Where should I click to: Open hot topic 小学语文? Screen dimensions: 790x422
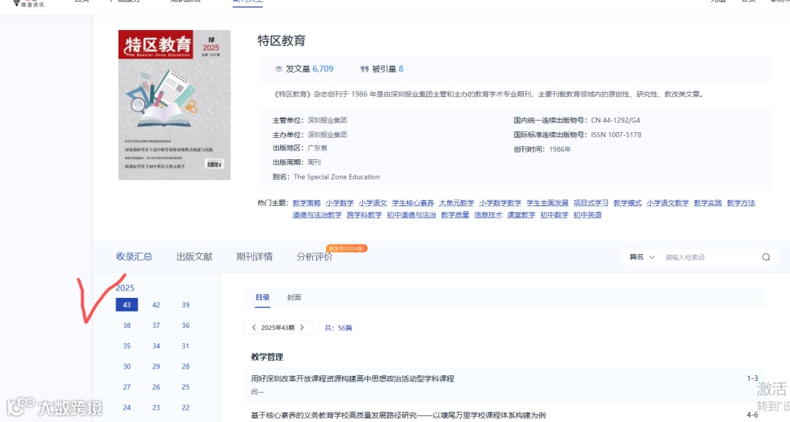pyautogui.click(x=373, y=203)
